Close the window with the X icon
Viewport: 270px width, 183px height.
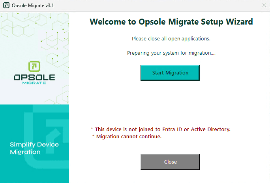264,6
